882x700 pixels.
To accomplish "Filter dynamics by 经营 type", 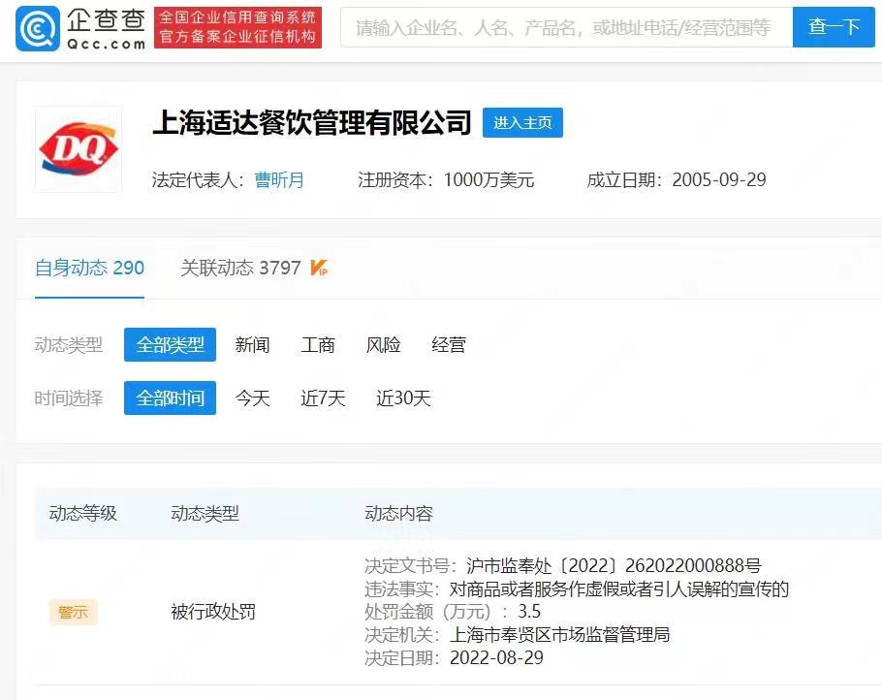I will pyautogui.click(x=449, y=345).
